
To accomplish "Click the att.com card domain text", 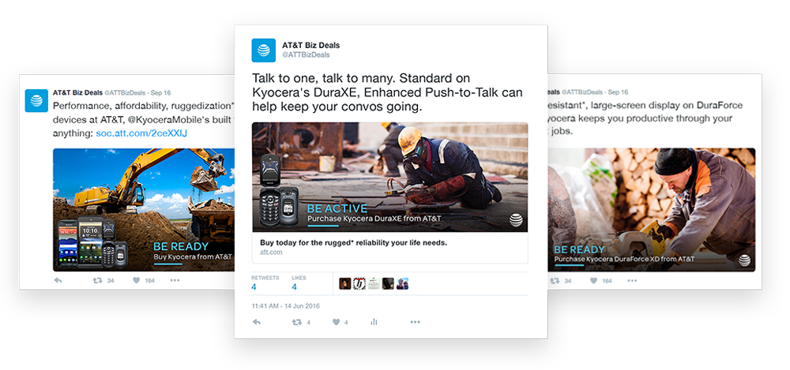I will coord(271,252).
